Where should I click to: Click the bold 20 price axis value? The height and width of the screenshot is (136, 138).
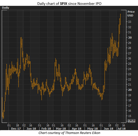130,90
